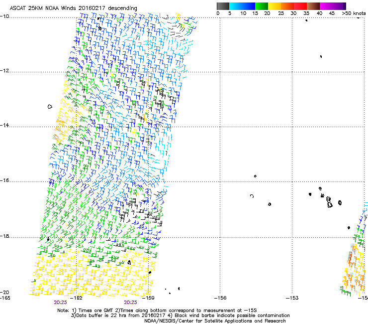Click the '30' legend scale label

point(293,13)
